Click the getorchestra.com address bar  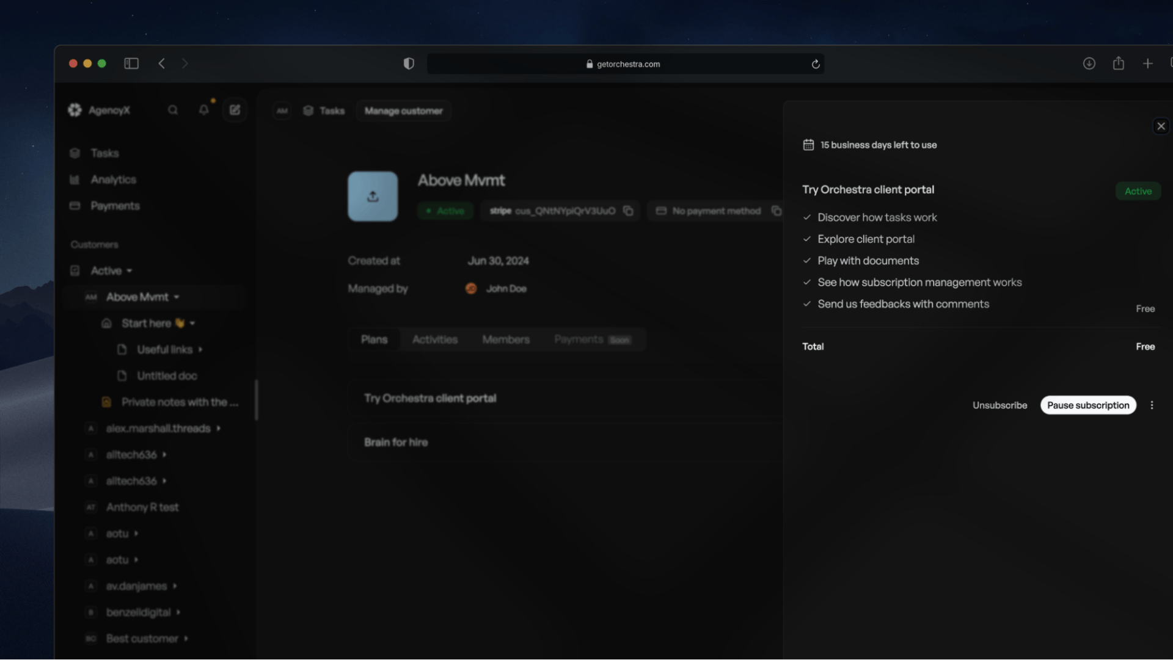point(627,64)
